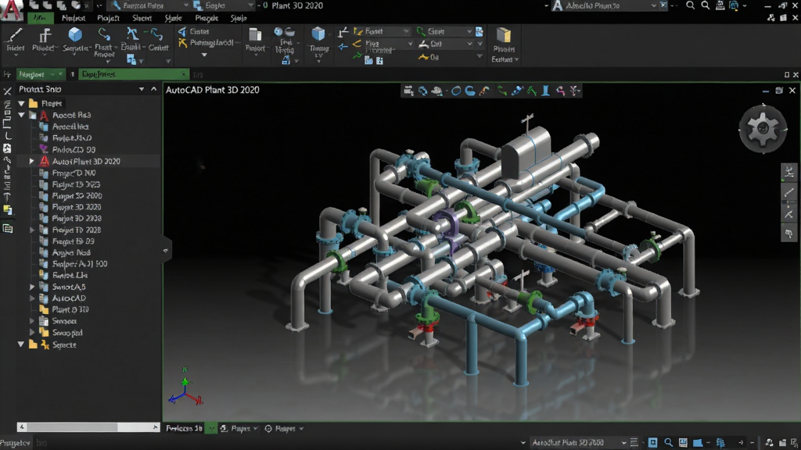Click the panel collapse handle beside the tree

coord(165,251)
